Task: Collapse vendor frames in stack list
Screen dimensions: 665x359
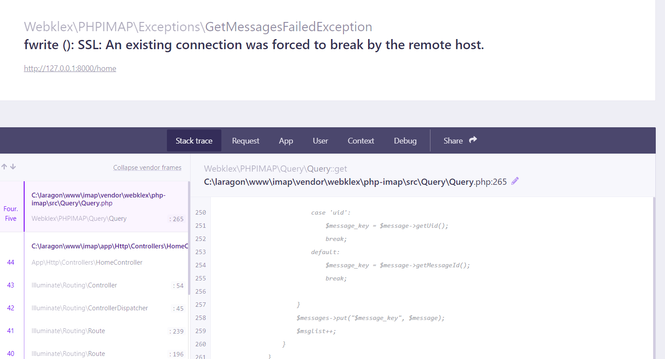Action: click(147, 168)
